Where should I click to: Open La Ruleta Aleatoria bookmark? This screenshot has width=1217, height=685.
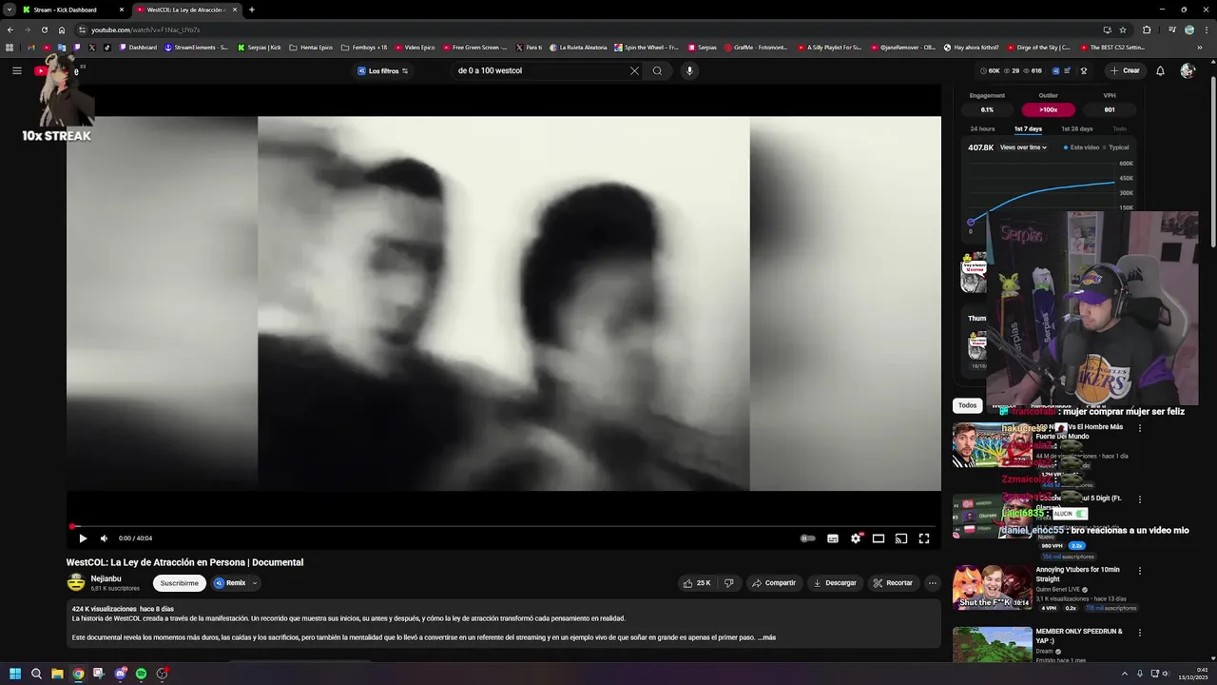click(578, 47)
